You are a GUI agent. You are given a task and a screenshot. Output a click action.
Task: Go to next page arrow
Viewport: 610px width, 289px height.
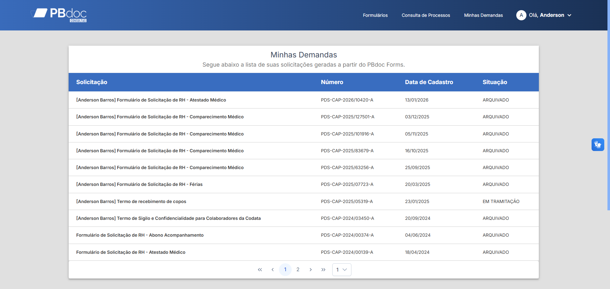(311, 270)
